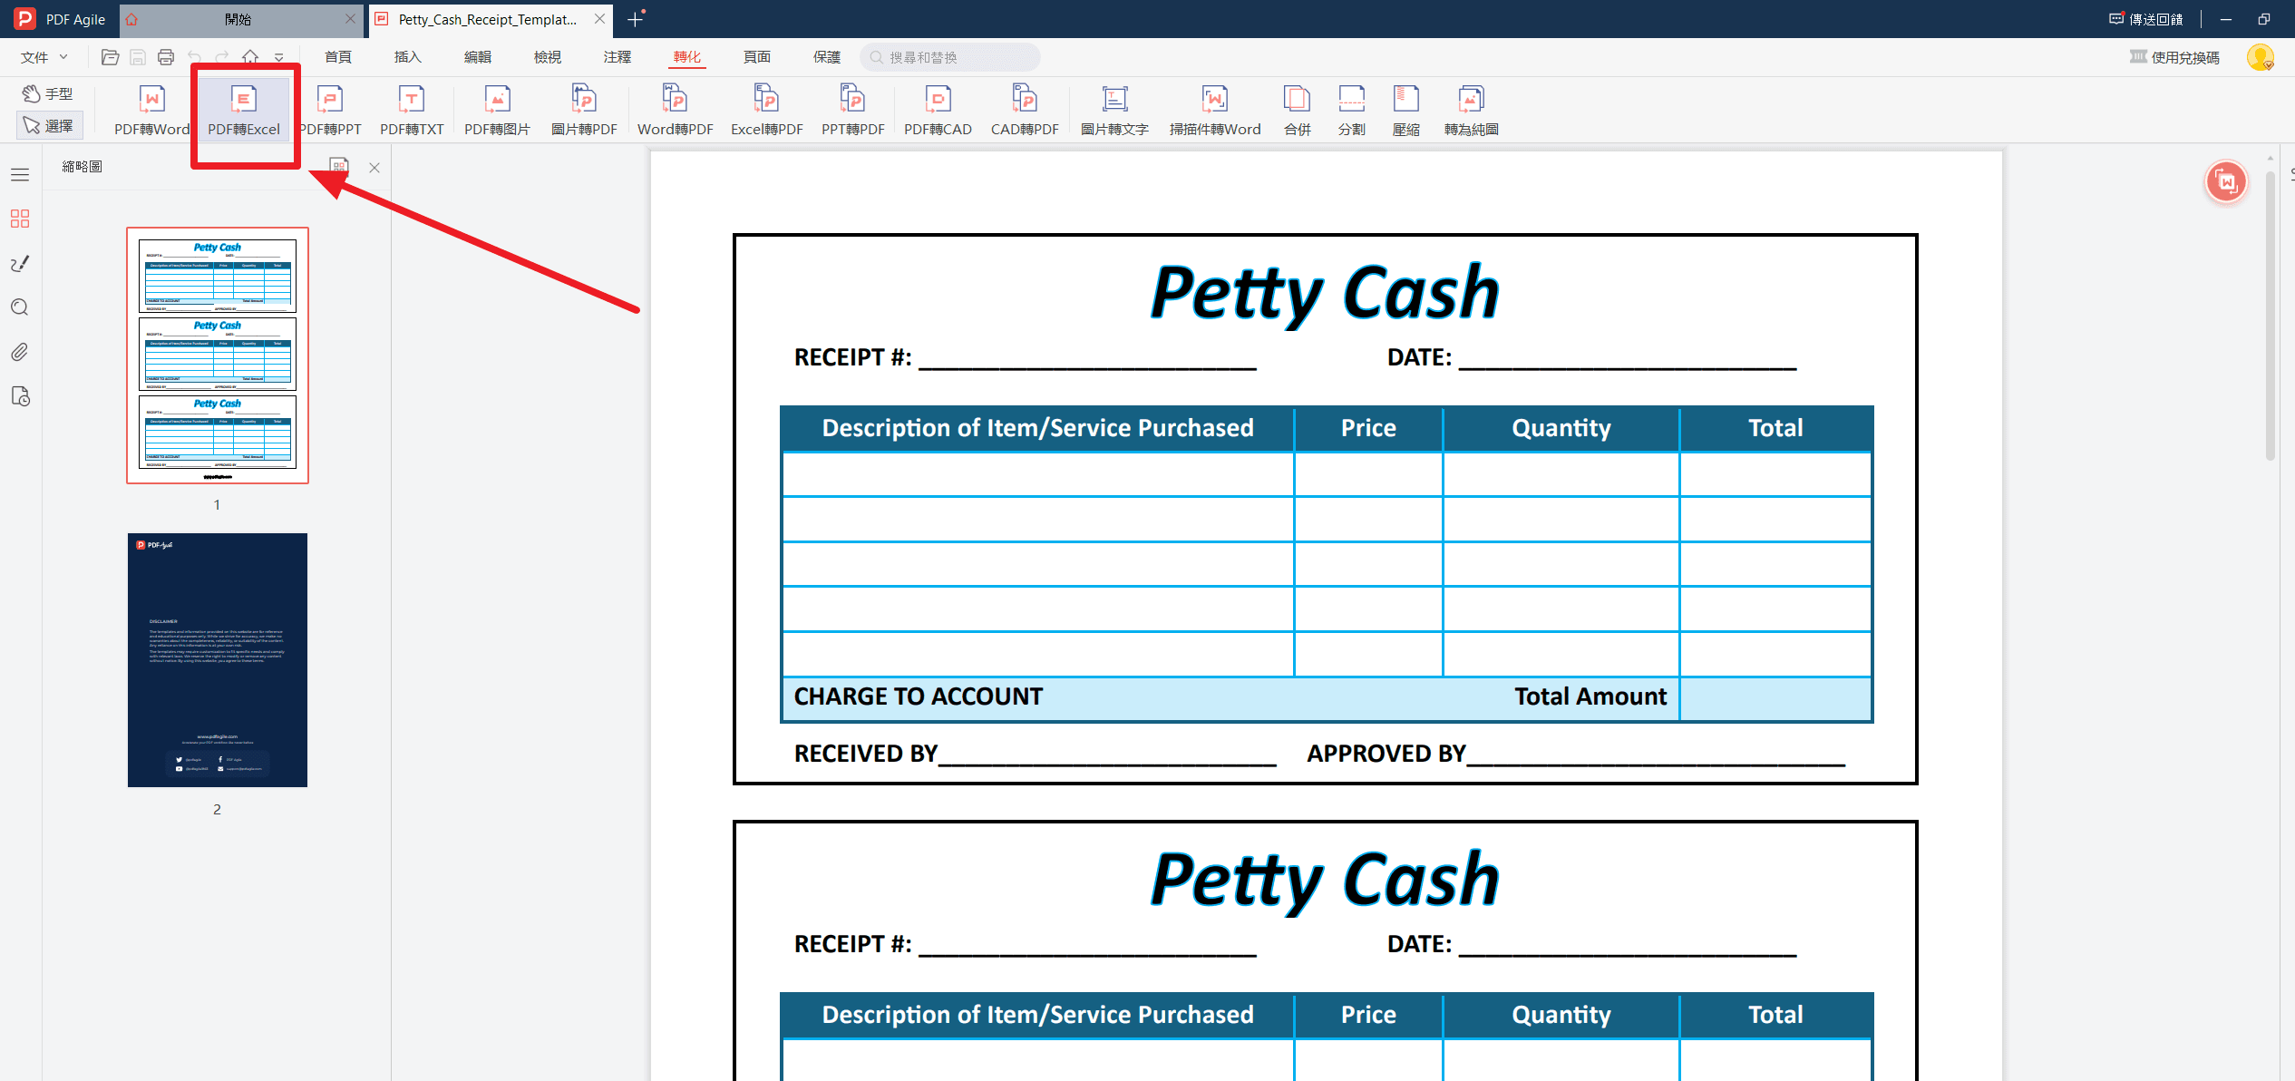Convert to image-only with 轉為純圖
Viewport: 2295px width, 1081px height.
coord(1472,111)
